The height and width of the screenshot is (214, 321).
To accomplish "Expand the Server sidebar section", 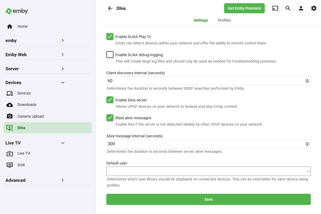I will coord(48,69).
